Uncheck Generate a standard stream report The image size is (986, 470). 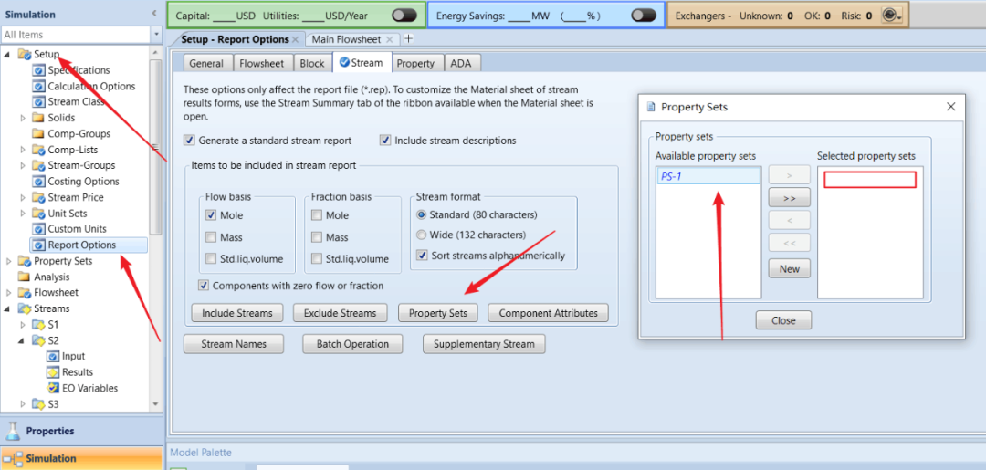pyautogui.click(x=190, y=141)
